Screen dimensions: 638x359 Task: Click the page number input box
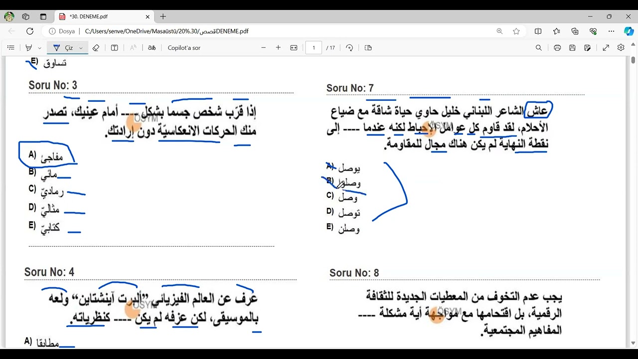(x=314, y=48)
